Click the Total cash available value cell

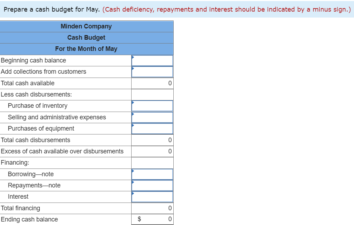[x=152, y=83]
